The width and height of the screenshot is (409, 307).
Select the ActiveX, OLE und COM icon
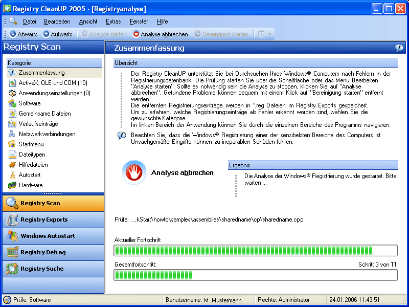tap(12, 83)
